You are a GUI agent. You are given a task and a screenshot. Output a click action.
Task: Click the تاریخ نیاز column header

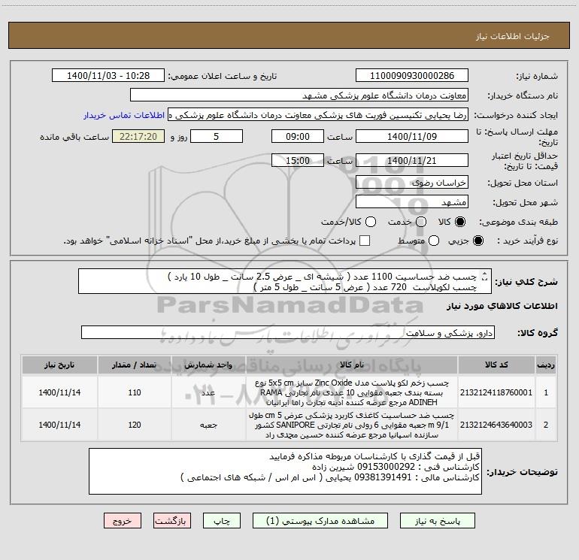(x=59, y=365)
